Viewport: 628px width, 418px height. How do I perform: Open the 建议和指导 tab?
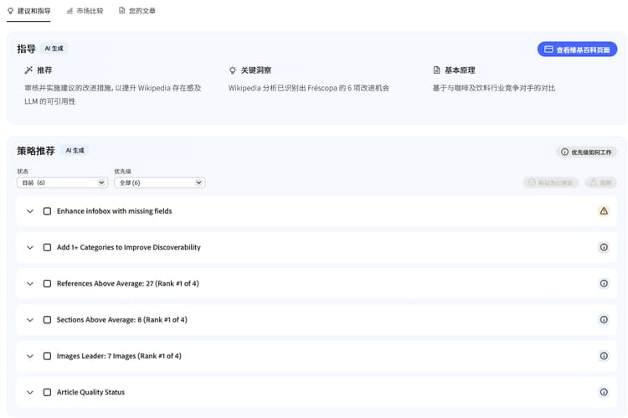click(x=28, y=11)
